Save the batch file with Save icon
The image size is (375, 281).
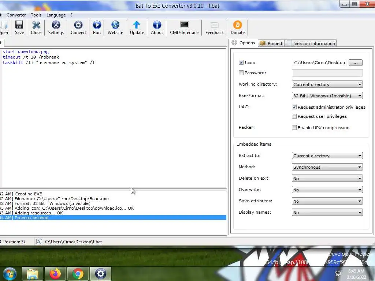click(x=19, y=28)
